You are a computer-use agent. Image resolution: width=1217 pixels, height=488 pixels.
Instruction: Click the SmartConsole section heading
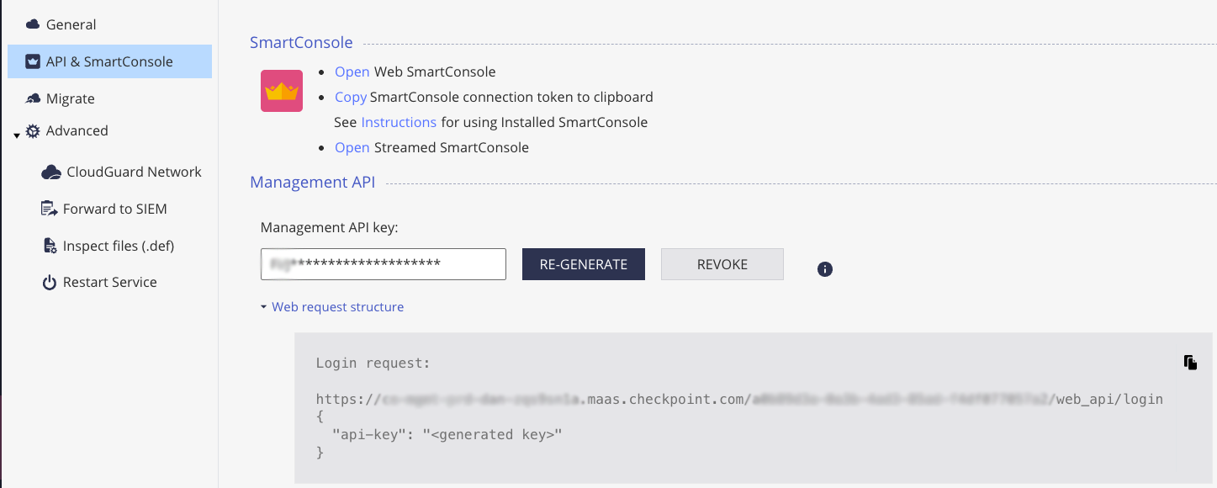point(301,43)
